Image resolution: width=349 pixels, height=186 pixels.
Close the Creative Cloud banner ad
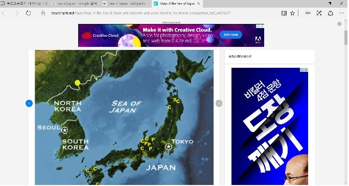pyautogui.click(x=263, y=26)
